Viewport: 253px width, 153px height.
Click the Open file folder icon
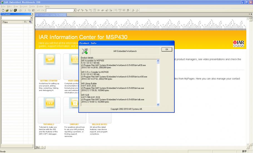[x=7, y=10]
